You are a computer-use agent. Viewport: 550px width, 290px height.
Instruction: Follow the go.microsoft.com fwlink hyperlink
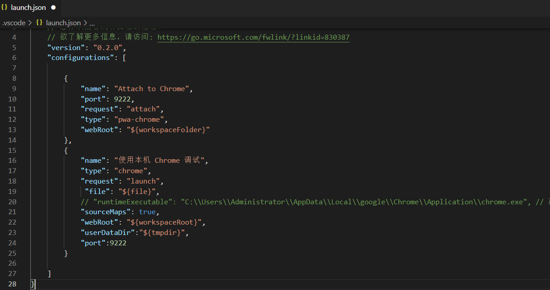point(253,37)
